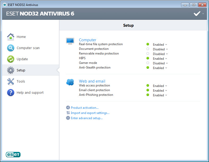Close the ESET NOD32 Antivirus window
209x162 pixels.
point(202,5)
